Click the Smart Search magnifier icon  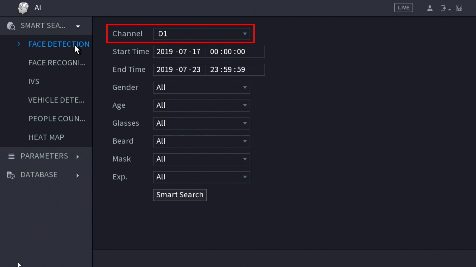[11, 26]
